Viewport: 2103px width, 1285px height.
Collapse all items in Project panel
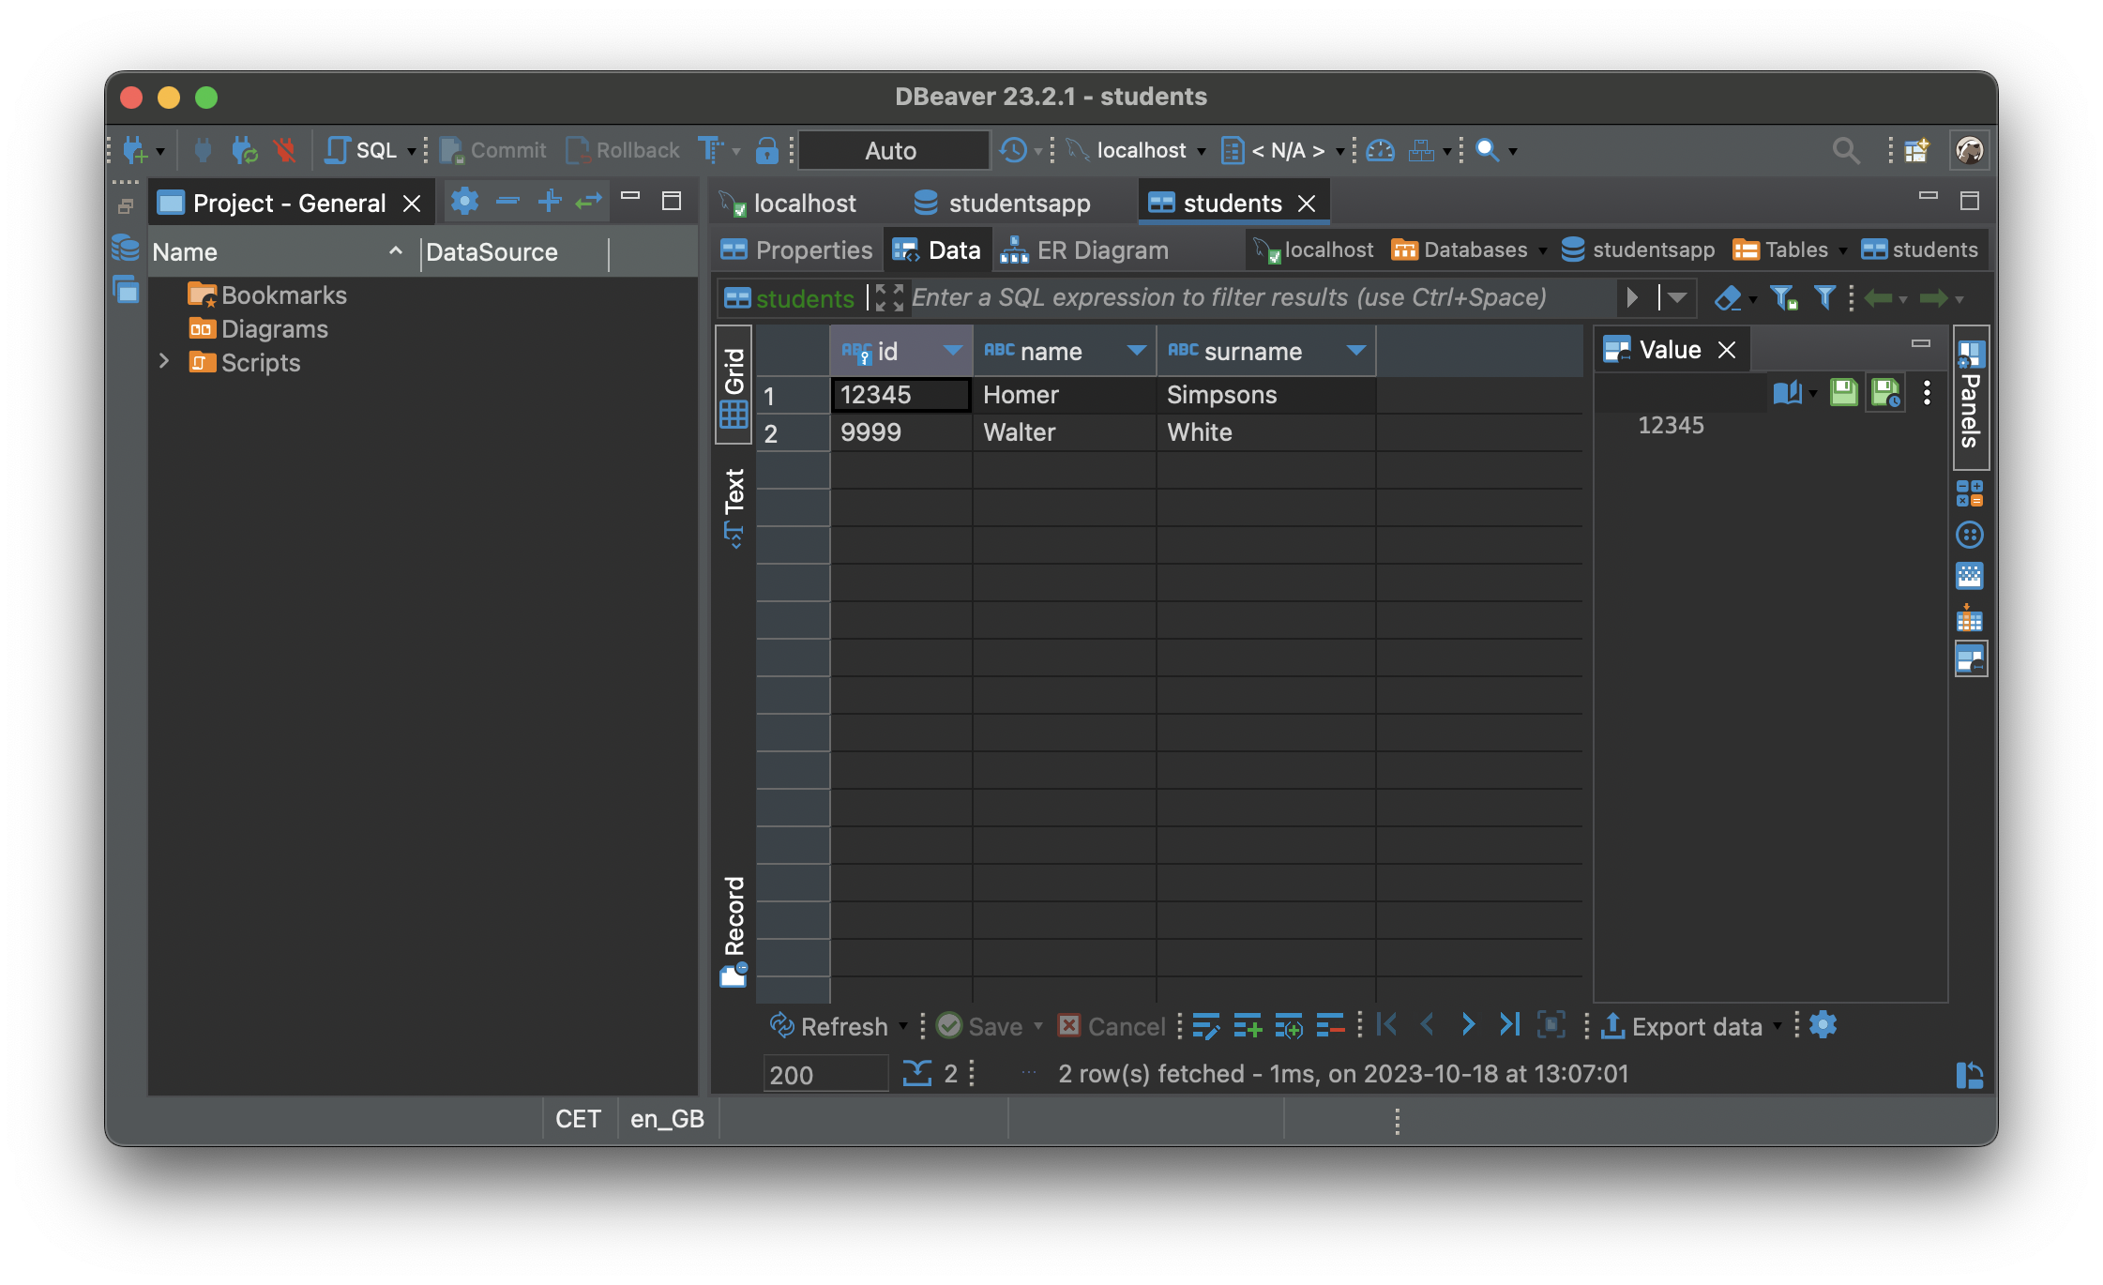[507, 201]
